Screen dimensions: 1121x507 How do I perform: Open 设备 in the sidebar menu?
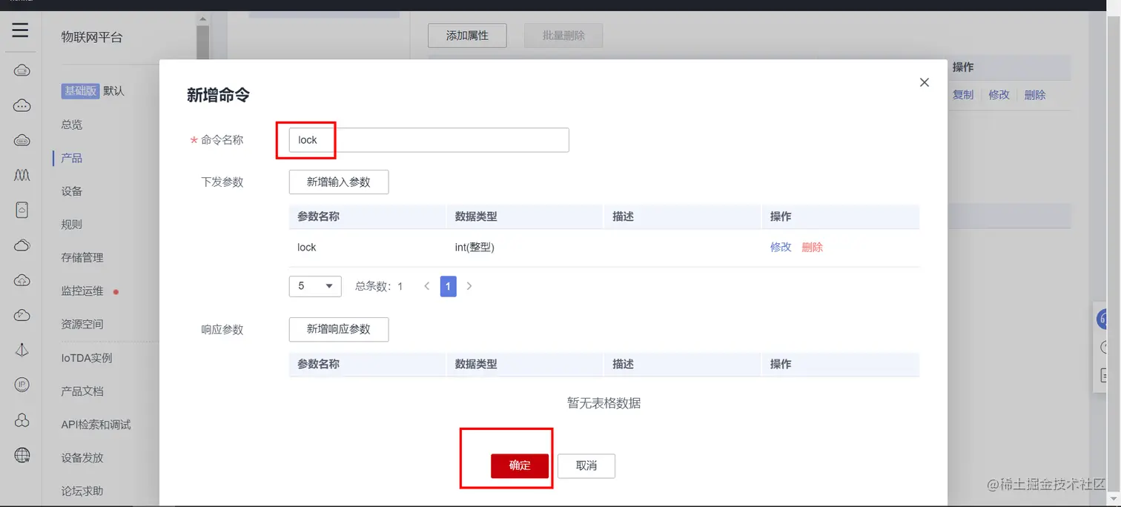[72, 191]
